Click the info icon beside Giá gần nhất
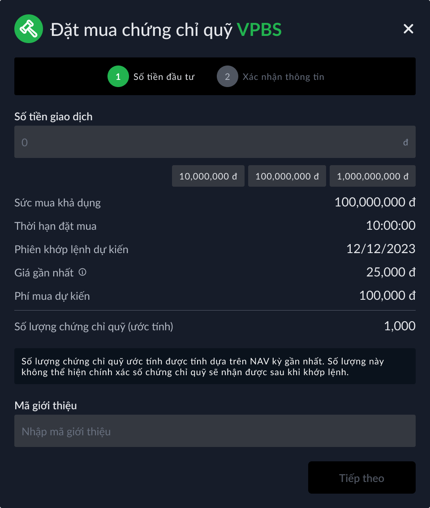 82,272
